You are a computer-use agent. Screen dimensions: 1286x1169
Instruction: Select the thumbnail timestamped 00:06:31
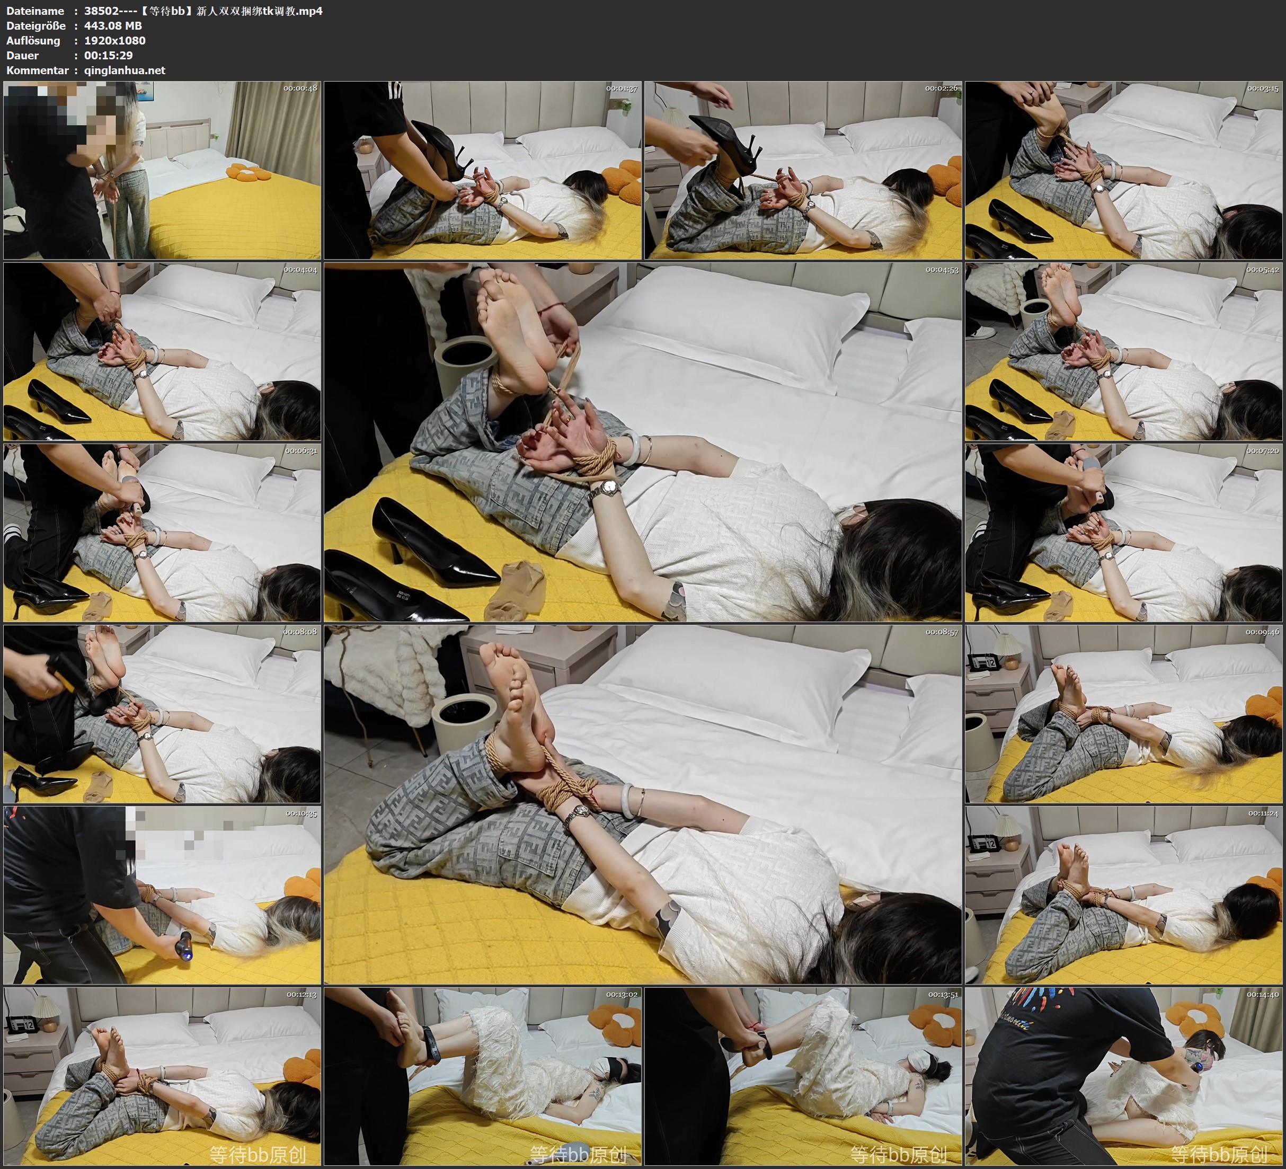coord(162,533)
